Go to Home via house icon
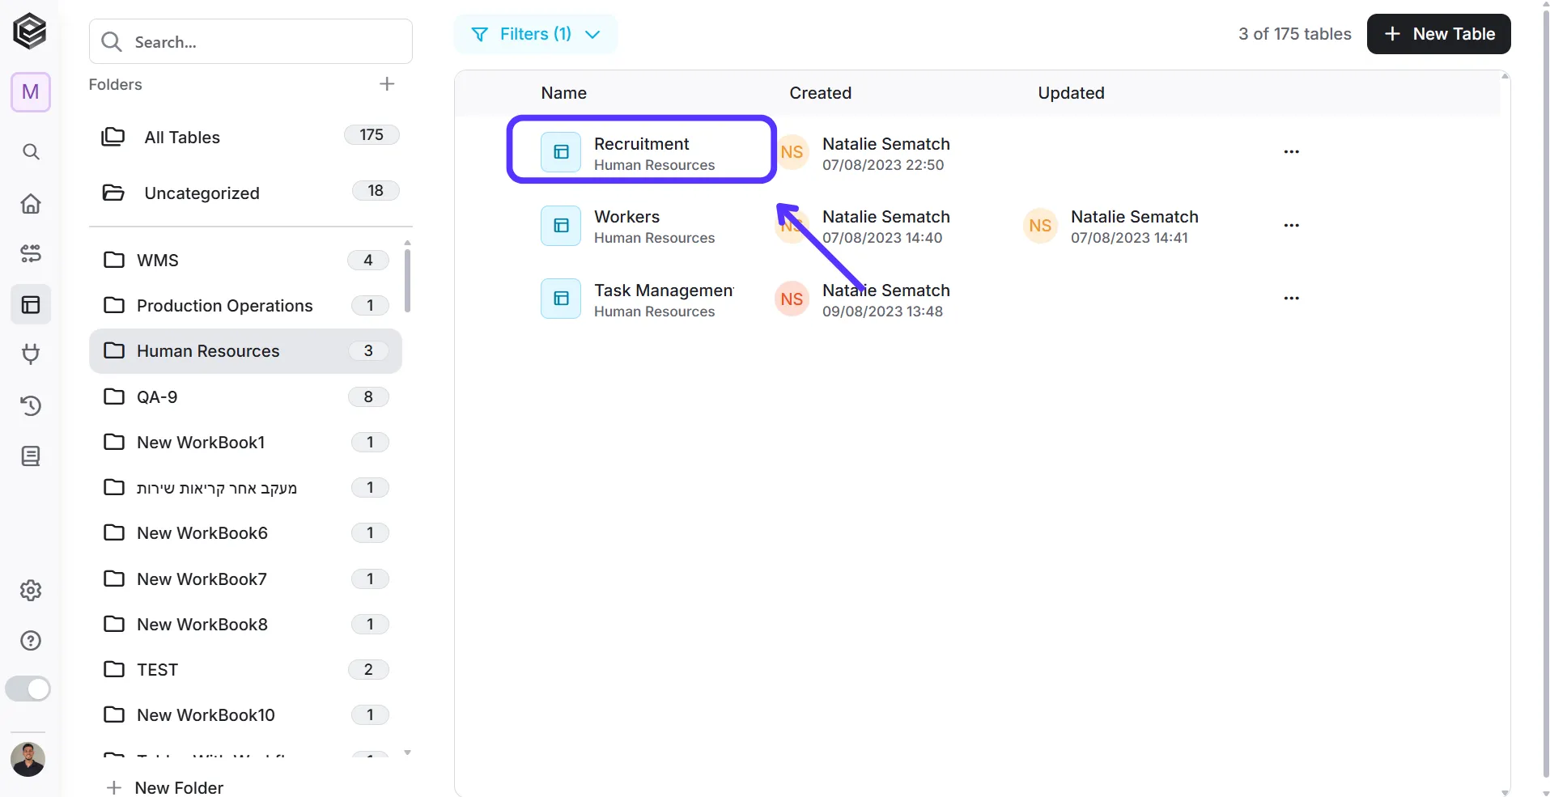Screen dimensions: 1550x797 click(x=31, y=203)
